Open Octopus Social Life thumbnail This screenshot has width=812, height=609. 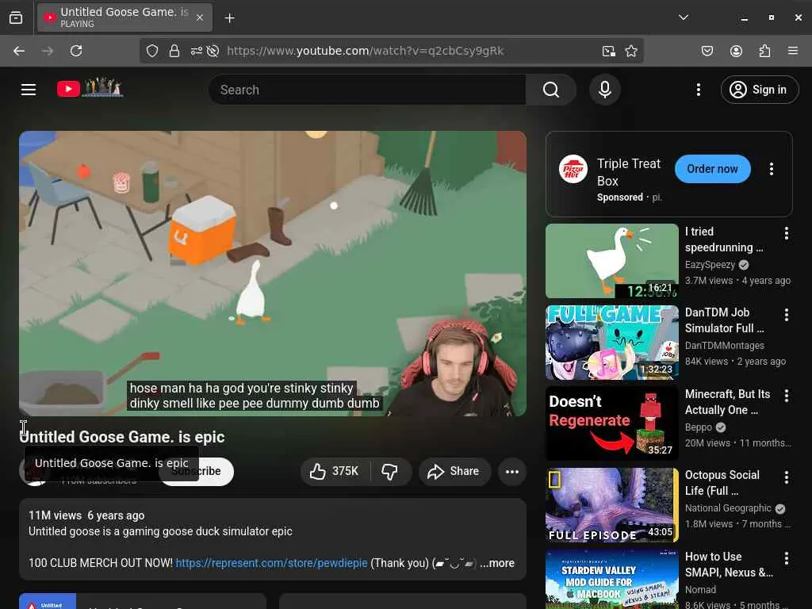coord(611,505)
